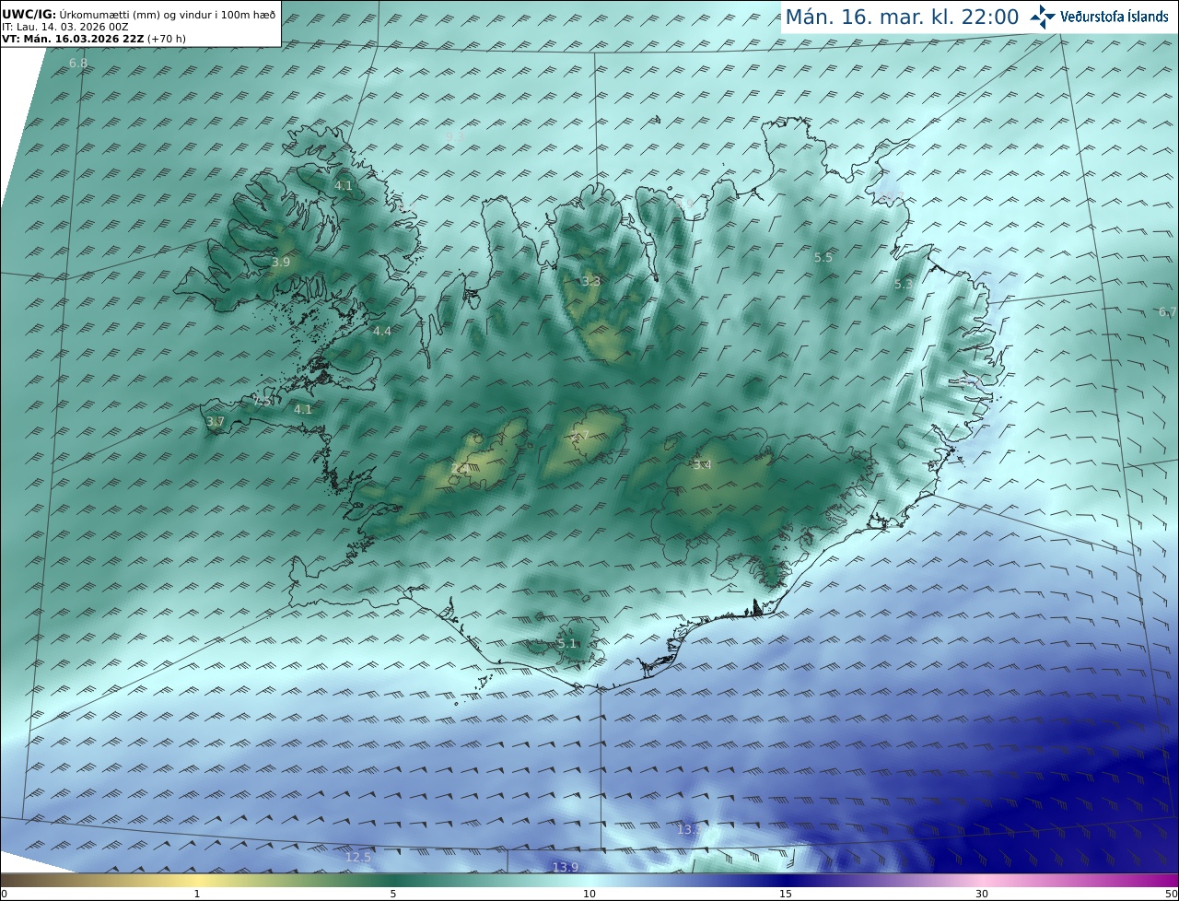The image size is (1179, 901).
Task: Click the 4.1 label beside the 7.5 label
Action: [302, 409]
